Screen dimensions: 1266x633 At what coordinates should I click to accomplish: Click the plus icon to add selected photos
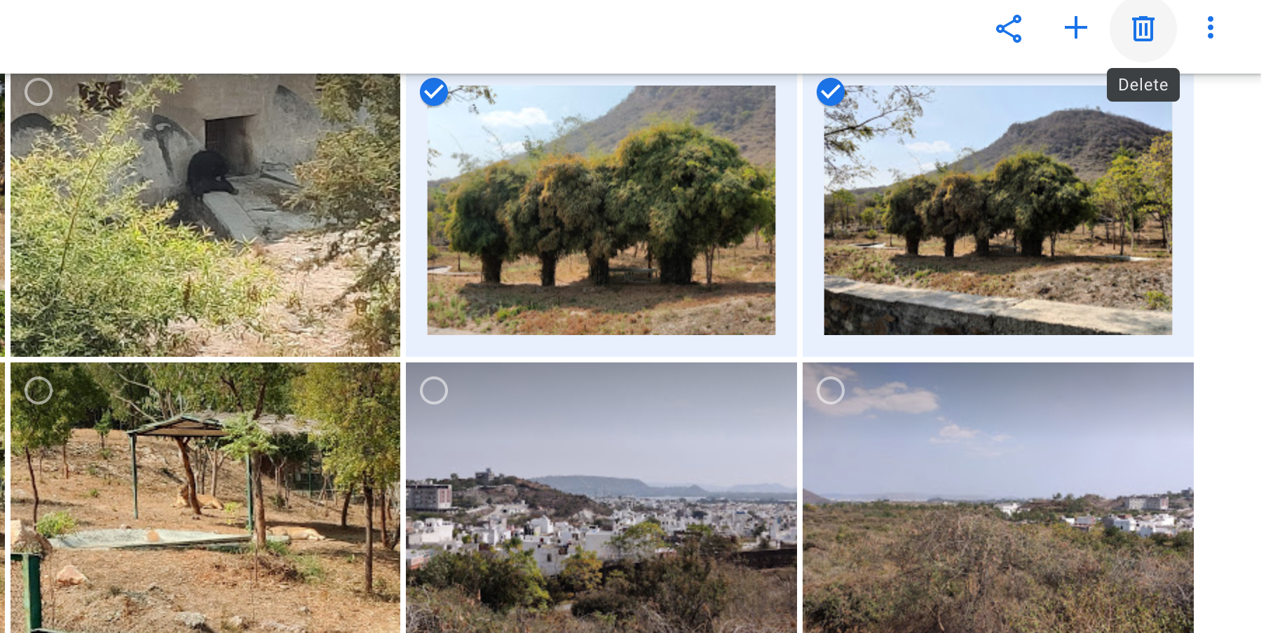1076,28
